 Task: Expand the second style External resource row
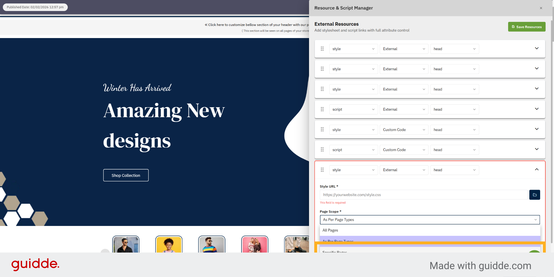coord(537,69)
